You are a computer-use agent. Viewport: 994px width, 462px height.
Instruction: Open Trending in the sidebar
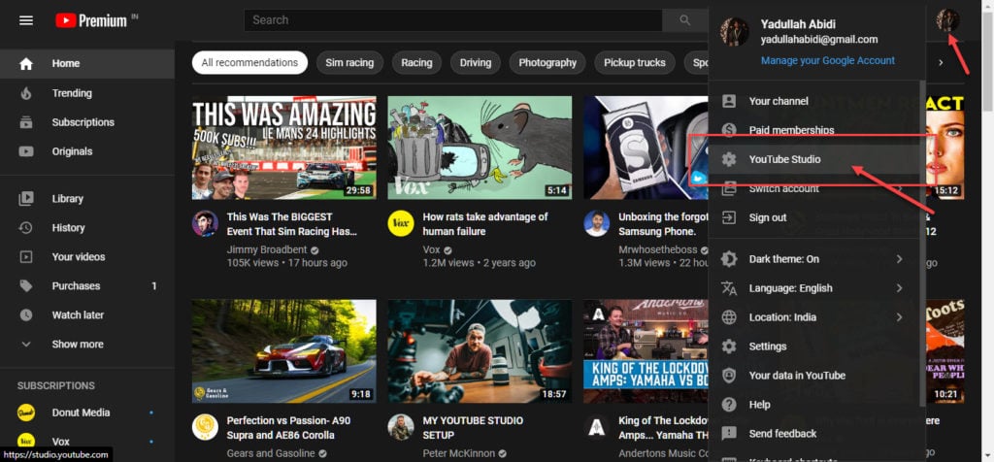(86, 93)
